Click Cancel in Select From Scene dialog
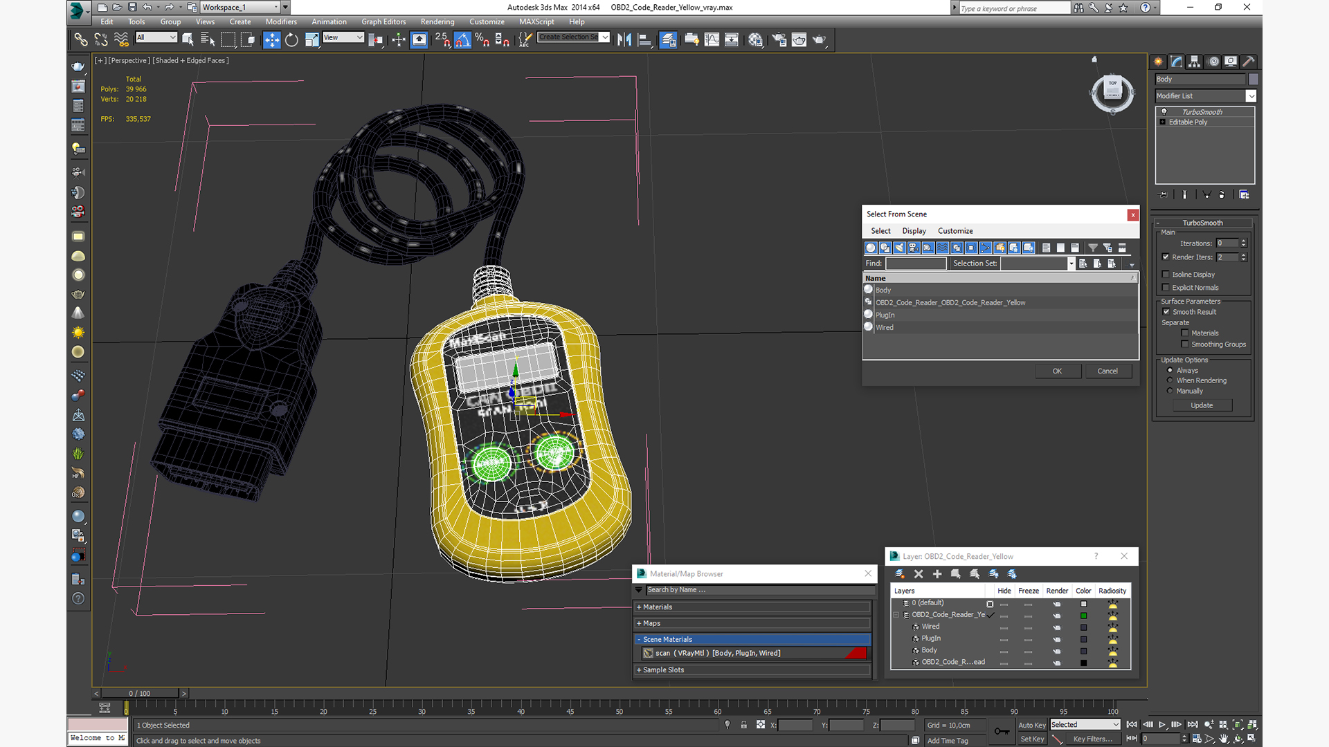1329x747 pixels. [x=1107, y=371]
